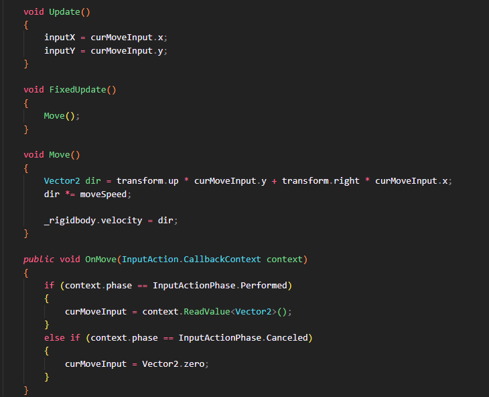This screenshot has width=489, height=397.
Task: Click the inputY variable on its assignment line
Action: pyautogui.click(x=60, y=50)
